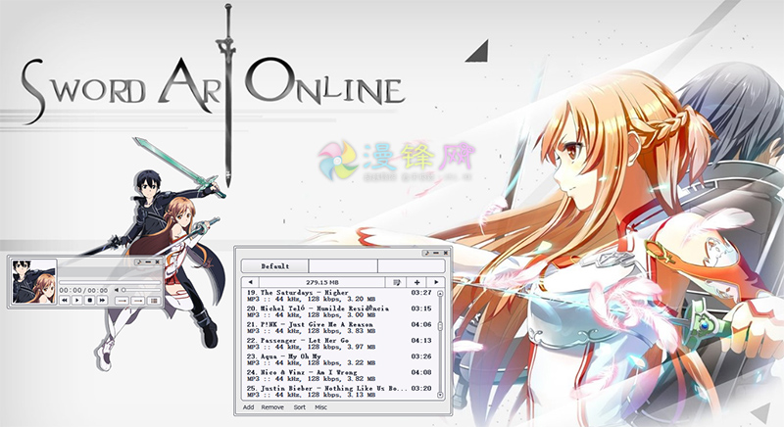Close the mini player window
The width and height of the screenshot is (784, 427).
pyautogui.click(x=157, y=261)
